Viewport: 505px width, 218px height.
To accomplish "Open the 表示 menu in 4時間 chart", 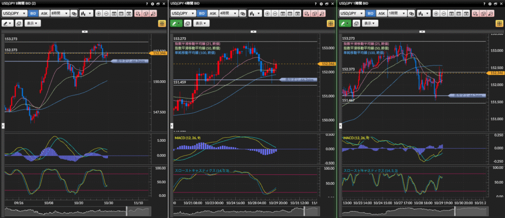I will 200,23.
